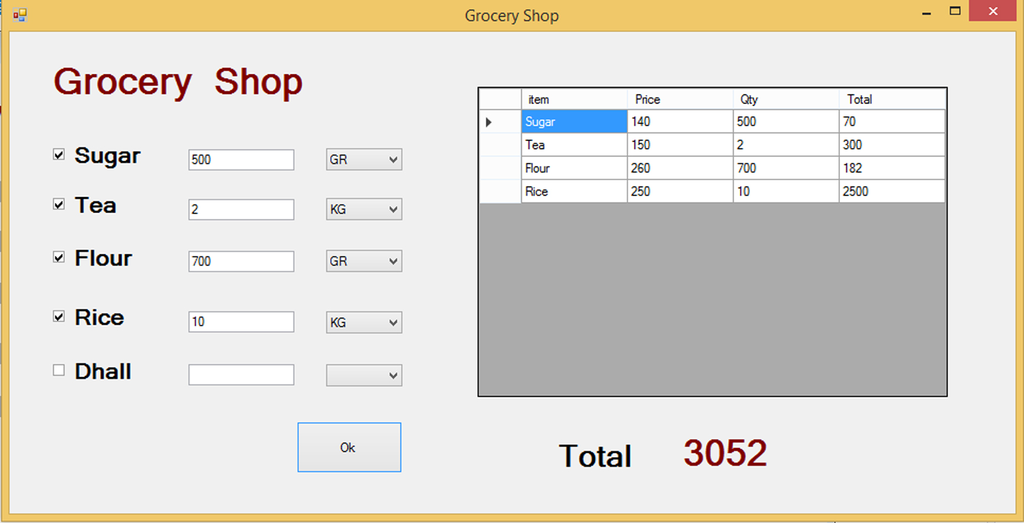Click the item column header
The width and height of the screenshot is (1024, 523).
(x=574, y=99)
